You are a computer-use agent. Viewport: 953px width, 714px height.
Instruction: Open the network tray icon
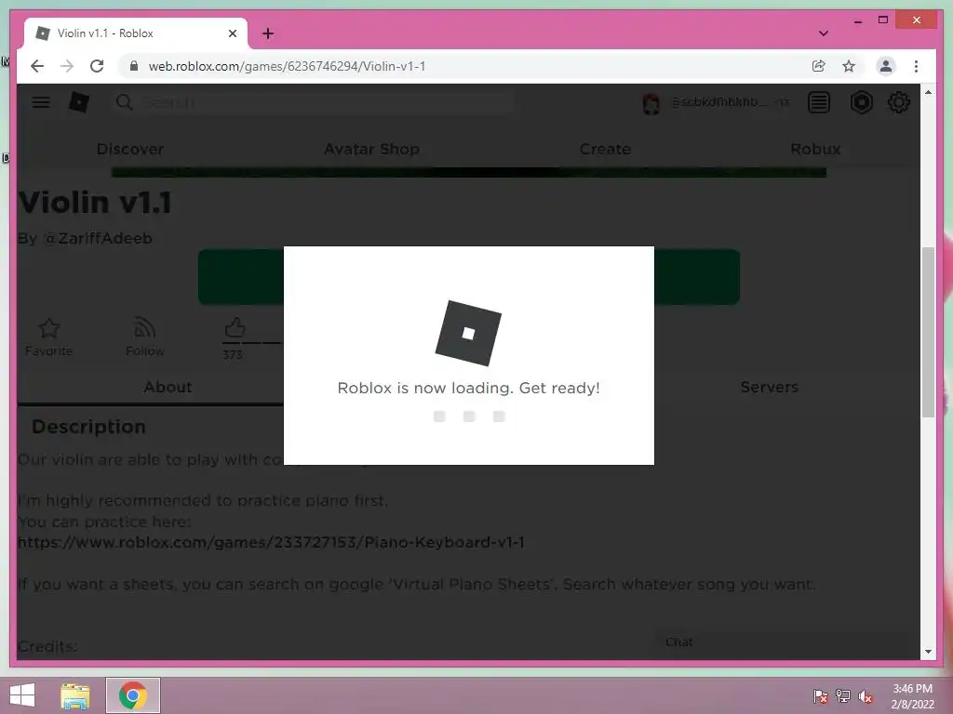(x=842, y=695)
